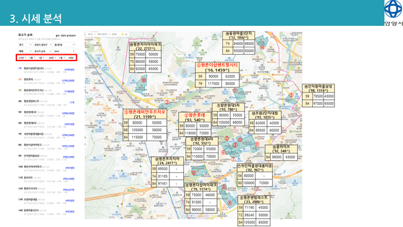Open the 23년 start year dropdown
403x227 pixels.
(23, 58)
